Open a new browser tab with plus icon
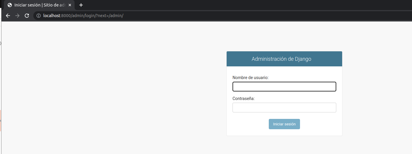This screenshot has height=154, width=412. [x=81, y=5]
